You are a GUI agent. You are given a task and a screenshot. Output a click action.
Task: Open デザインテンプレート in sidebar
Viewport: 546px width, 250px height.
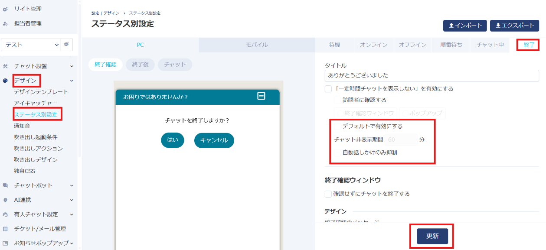(x=41, y=92)
